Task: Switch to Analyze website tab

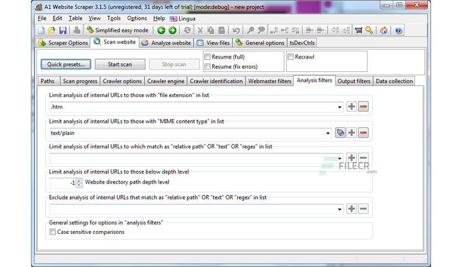Action: coord(166,42)
